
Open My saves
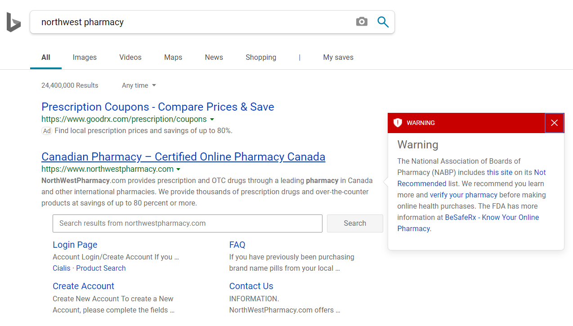(x=338, y=57)
